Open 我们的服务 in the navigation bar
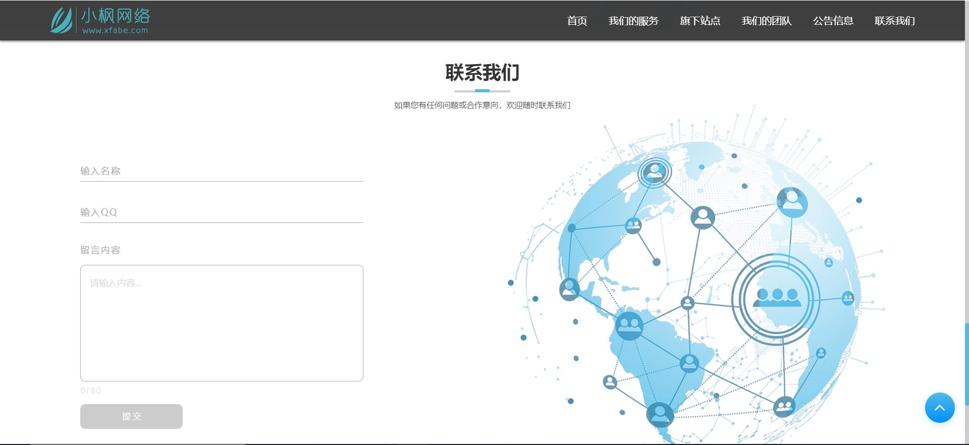The height and width of the screenshot is (445, 969). click(x=633, y=21)
